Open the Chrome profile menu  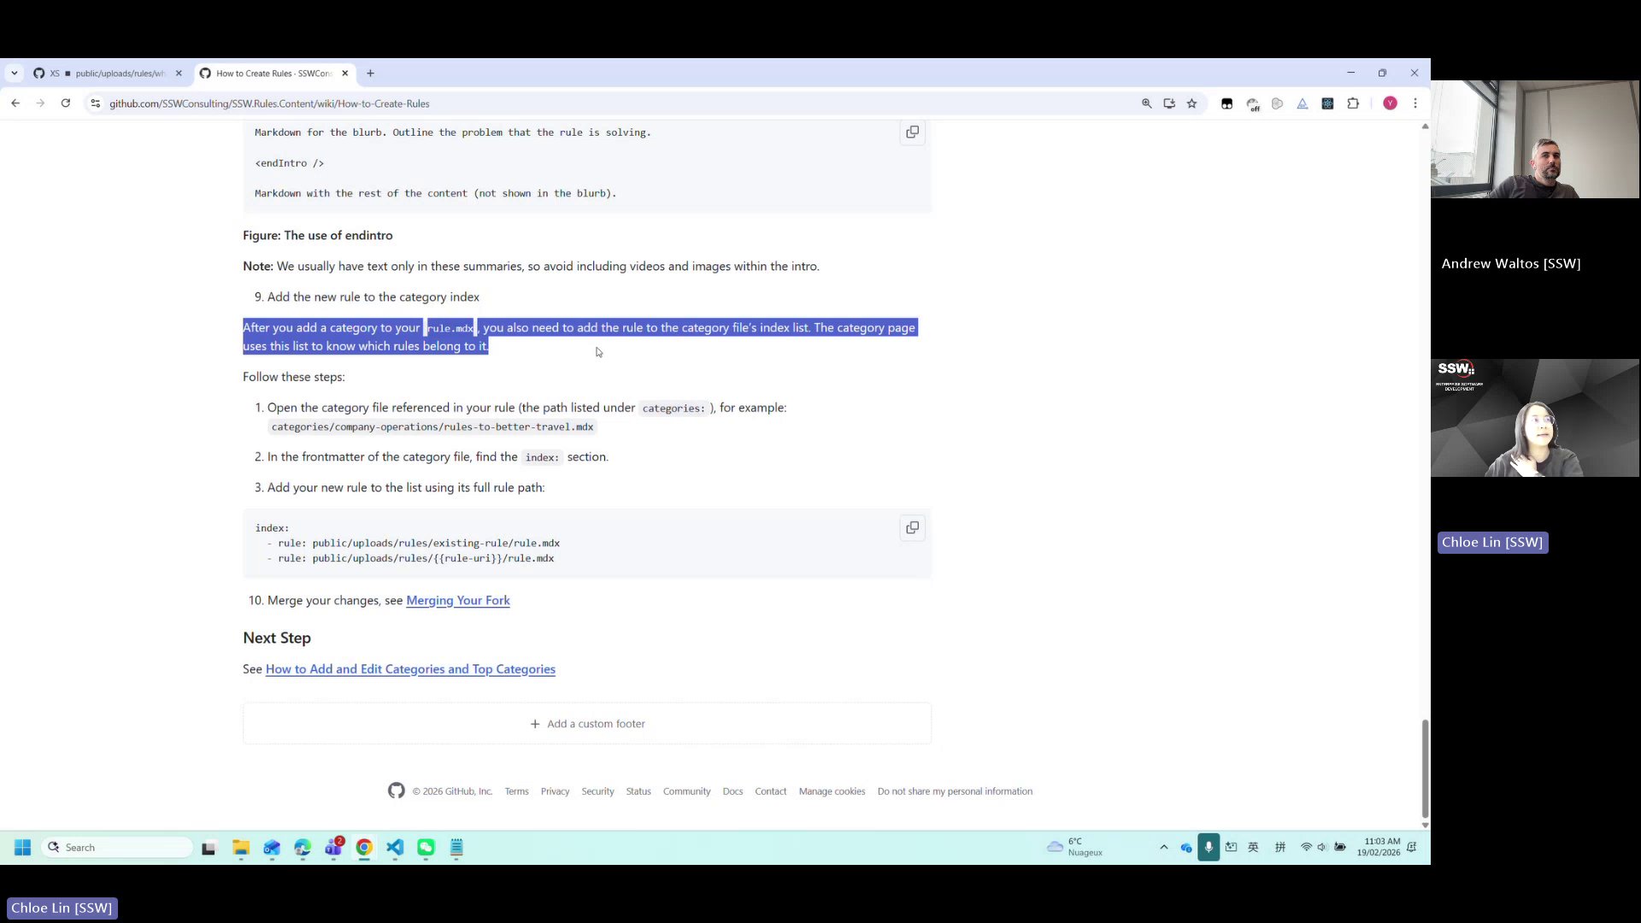[x=1391, y=103]
